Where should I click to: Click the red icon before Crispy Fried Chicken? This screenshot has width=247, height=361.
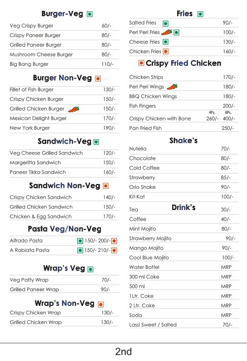tap(141, 63)
